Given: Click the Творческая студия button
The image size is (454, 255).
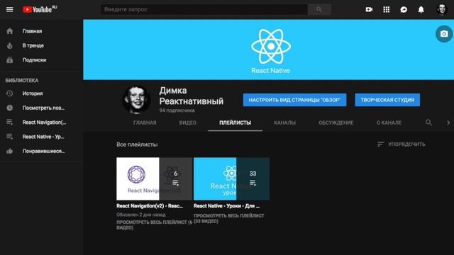Looking at the screenshot, I should tap(387, 100).
